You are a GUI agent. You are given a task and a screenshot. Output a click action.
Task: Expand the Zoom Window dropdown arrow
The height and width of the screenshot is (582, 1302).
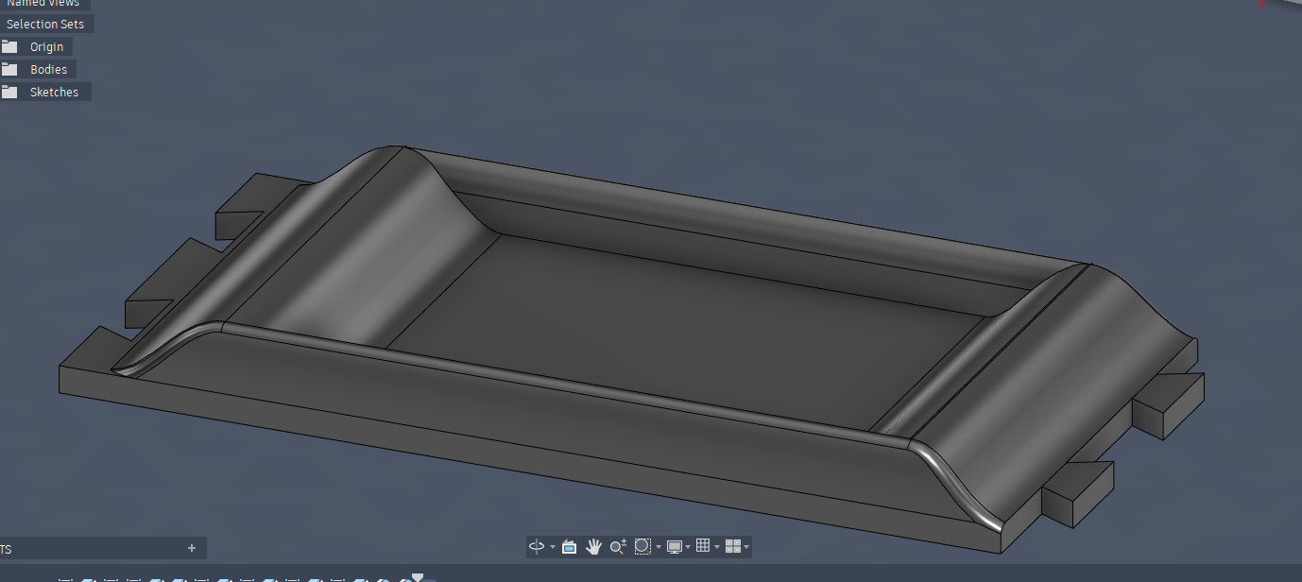(x=659, y=547)
